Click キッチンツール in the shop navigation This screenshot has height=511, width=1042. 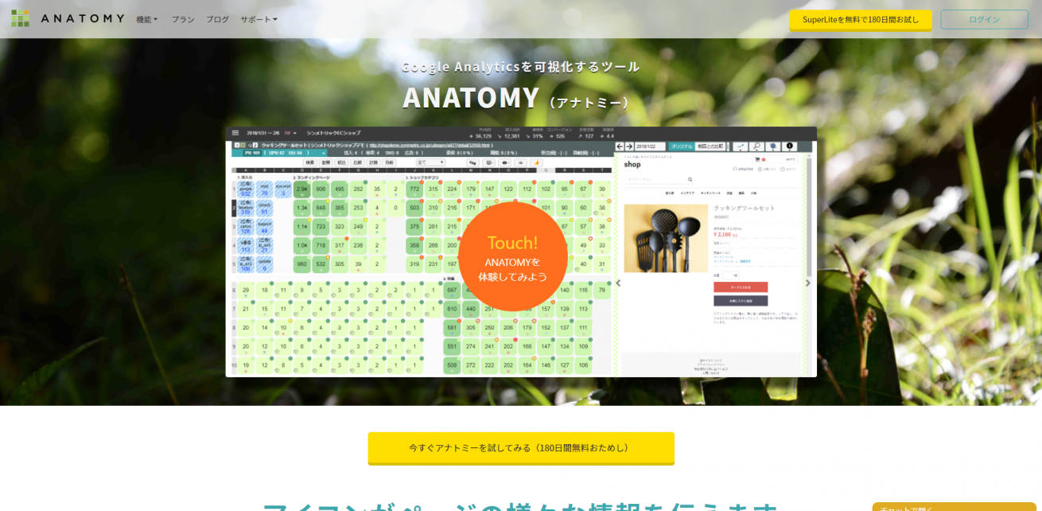[711, 193]
